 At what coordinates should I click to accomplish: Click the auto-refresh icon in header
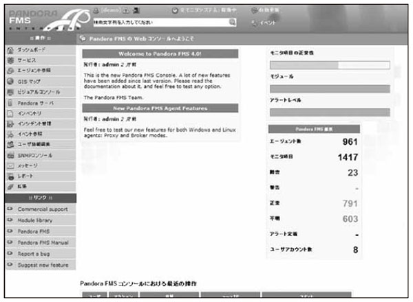point(254,10)
